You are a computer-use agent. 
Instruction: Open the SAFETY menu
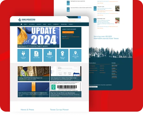(x=49, y=24)
